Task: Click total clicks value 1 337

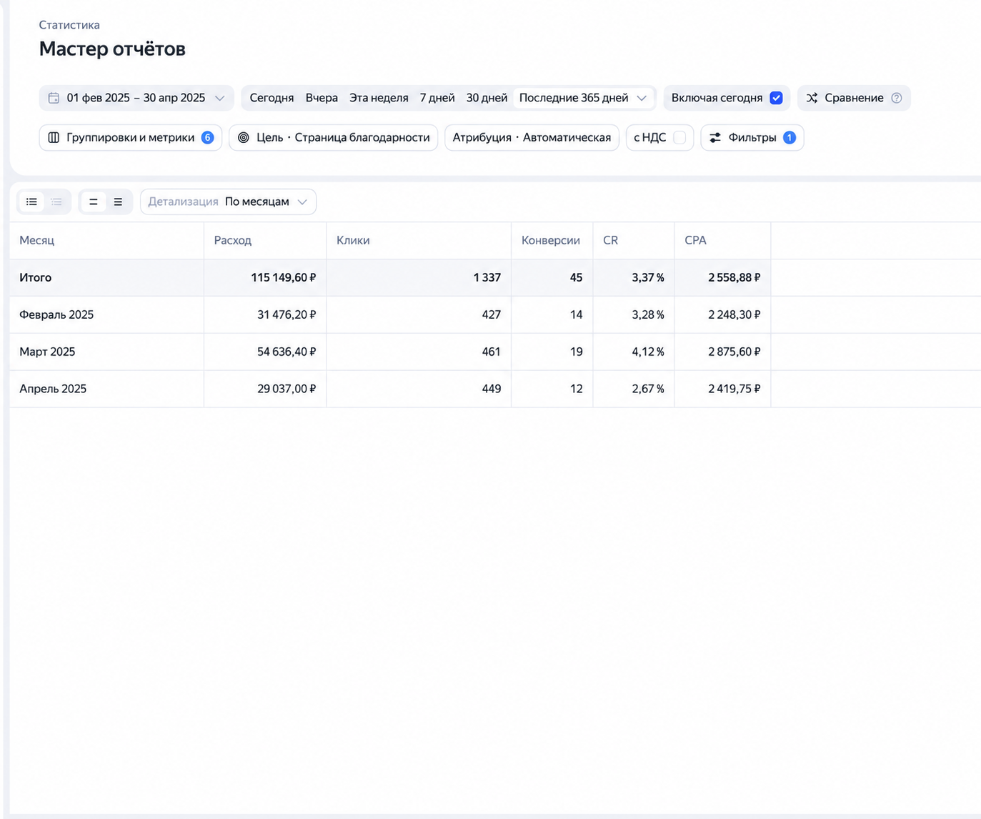Action: coord(487,277)
